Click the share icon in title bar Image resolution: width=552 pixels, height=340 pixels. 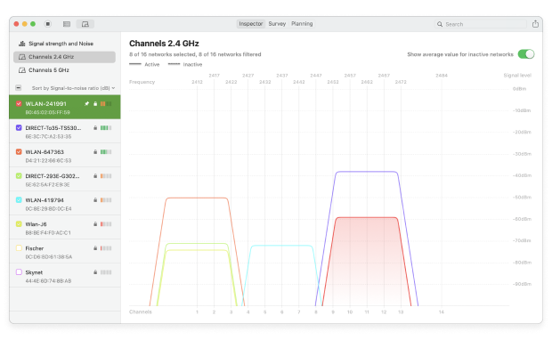click(535, 24)
